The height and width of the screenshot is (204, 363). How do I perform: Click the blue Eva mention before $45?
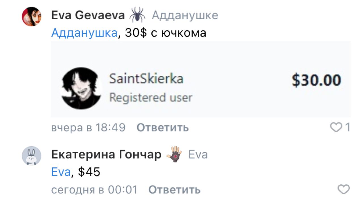coord(61,172)
